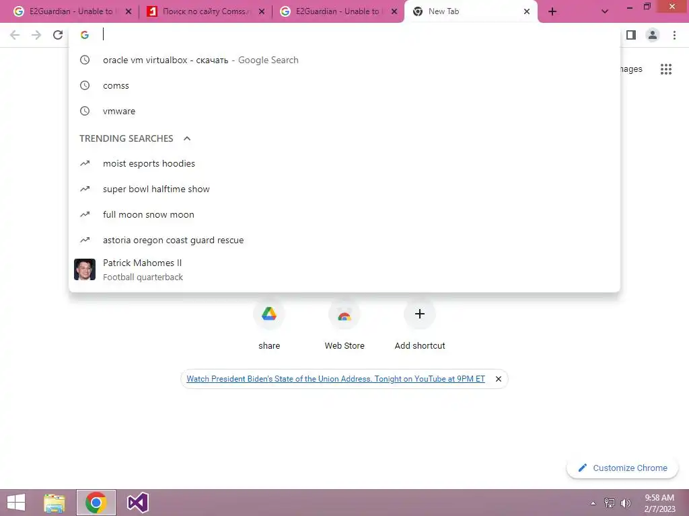Viewport: 689px width, 516px height.
Task: Select the New Tab tab
Action: [470, 11]
